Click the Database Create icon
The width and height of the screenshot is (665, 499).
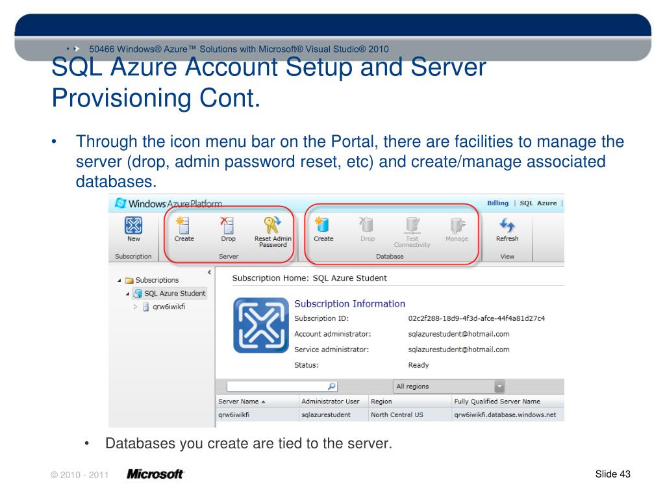coord(322,225)
